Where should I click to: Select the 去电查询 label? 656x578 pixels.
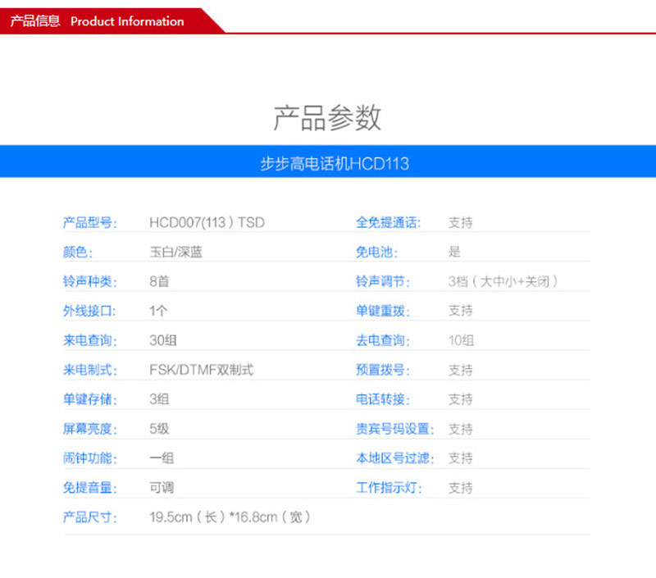383,340
